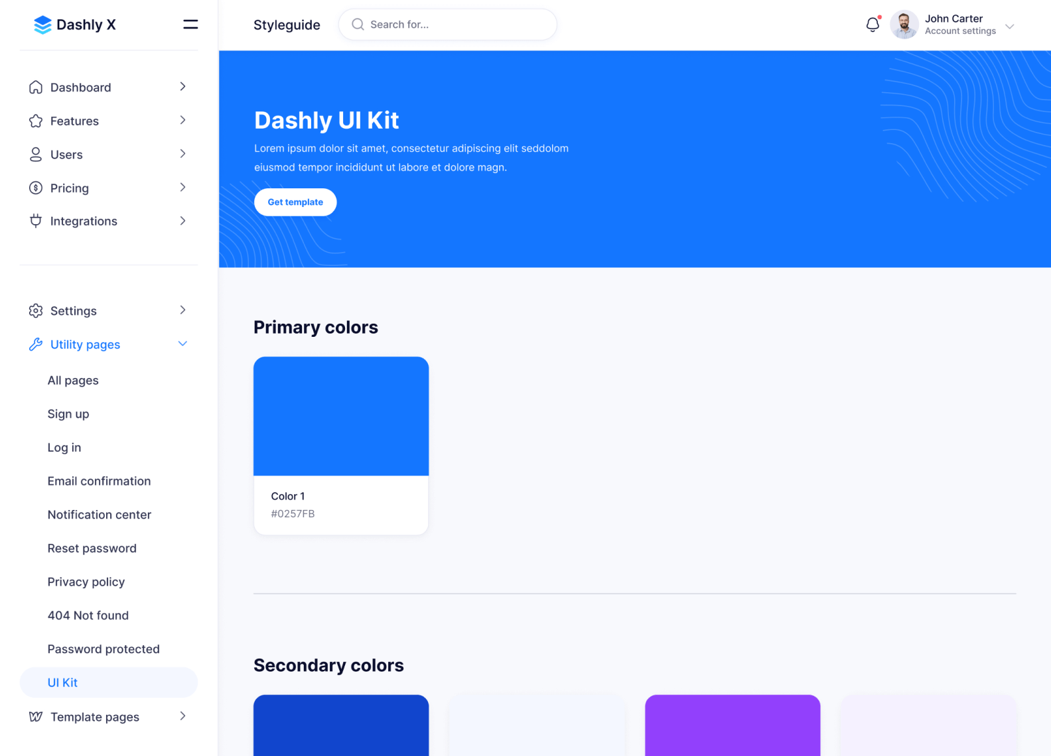
Task: Click the light lavender secondary swatch
Action: point(928,725)
